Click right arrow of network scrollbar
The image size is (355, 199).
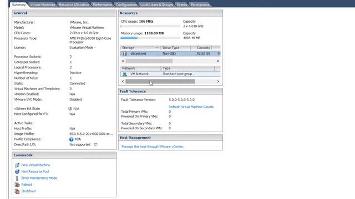(x=218, y=81)
